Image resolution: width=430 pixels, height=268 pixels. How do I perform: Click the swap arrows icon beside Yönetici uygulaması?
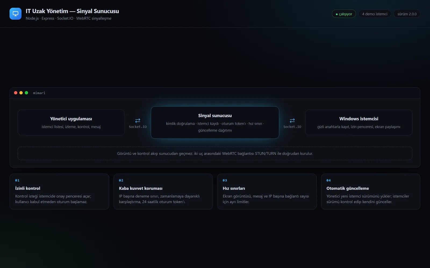point(138,121)
